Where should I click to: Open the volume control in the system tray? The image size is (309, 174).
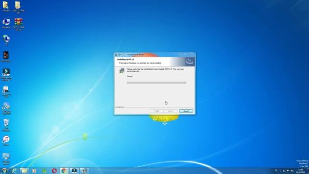point(284,171)
